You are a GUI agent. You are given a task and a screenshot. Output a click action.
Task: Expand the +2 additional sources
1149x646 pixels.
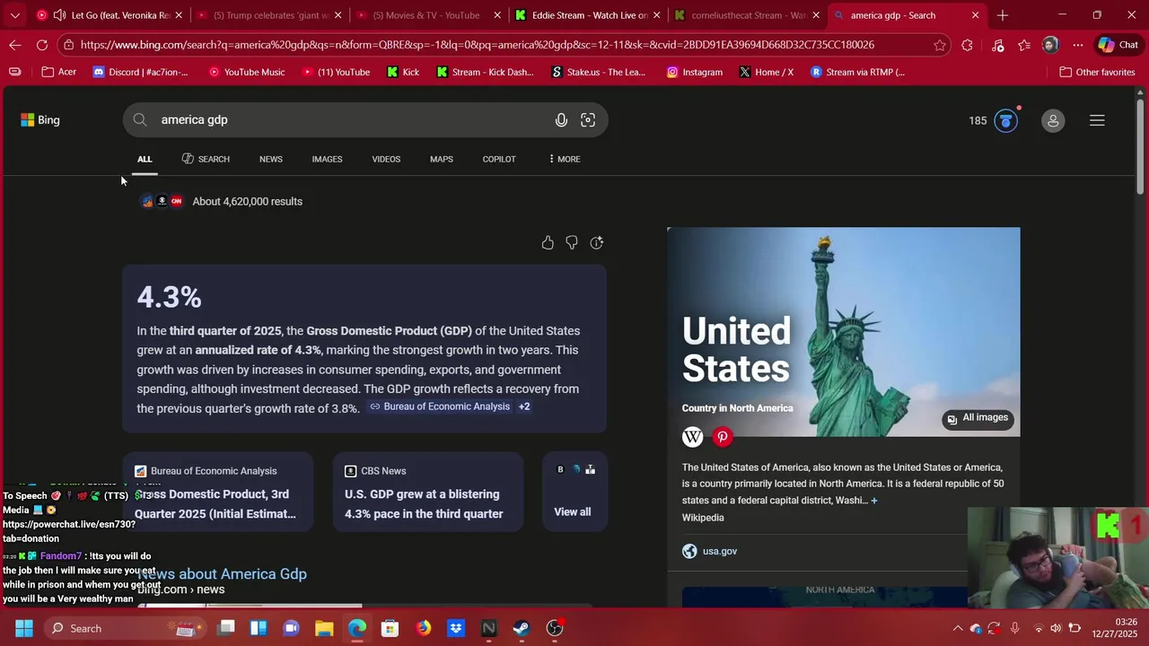[524, 406]
